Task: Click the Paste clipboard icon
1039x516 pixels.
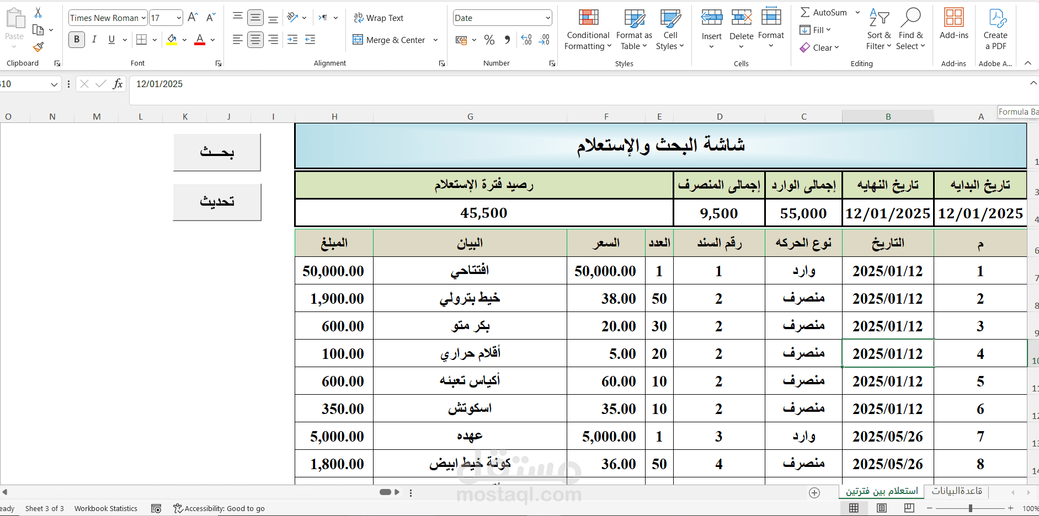Action: [15, 19]
